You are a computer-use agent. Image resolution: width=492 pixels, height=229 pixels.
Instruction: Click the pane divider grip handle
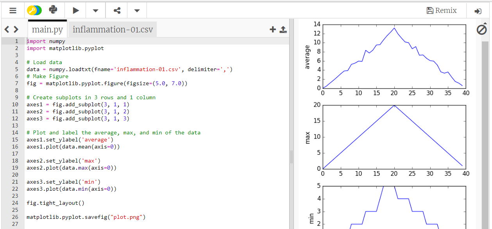click(x=291, y=157)
